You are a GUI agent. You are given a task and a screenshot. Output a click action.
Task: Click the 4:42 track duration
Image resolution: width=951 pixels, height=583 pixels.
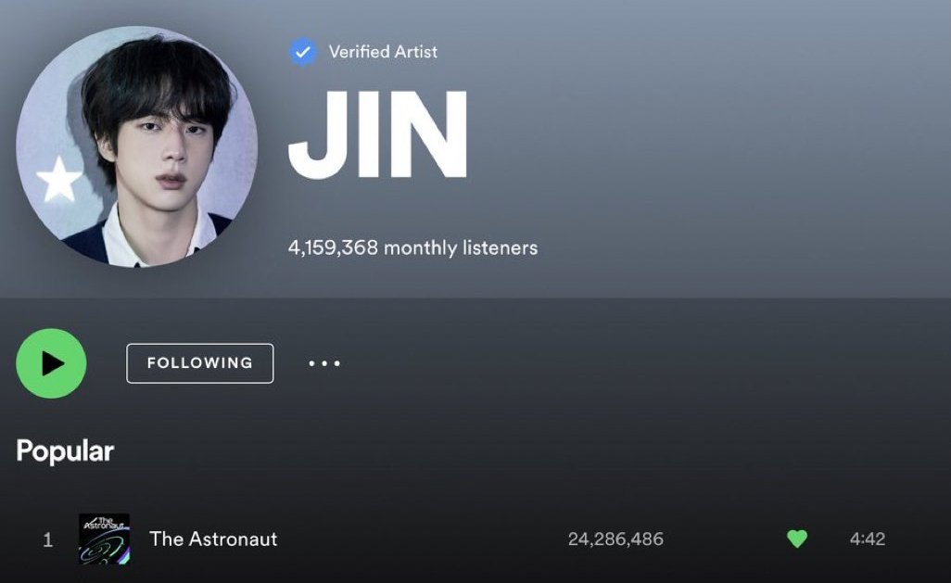tap(868, 539)
